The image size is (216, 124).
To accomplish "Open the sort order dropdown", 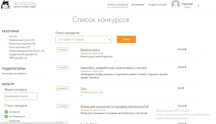I will pos(83,39).
